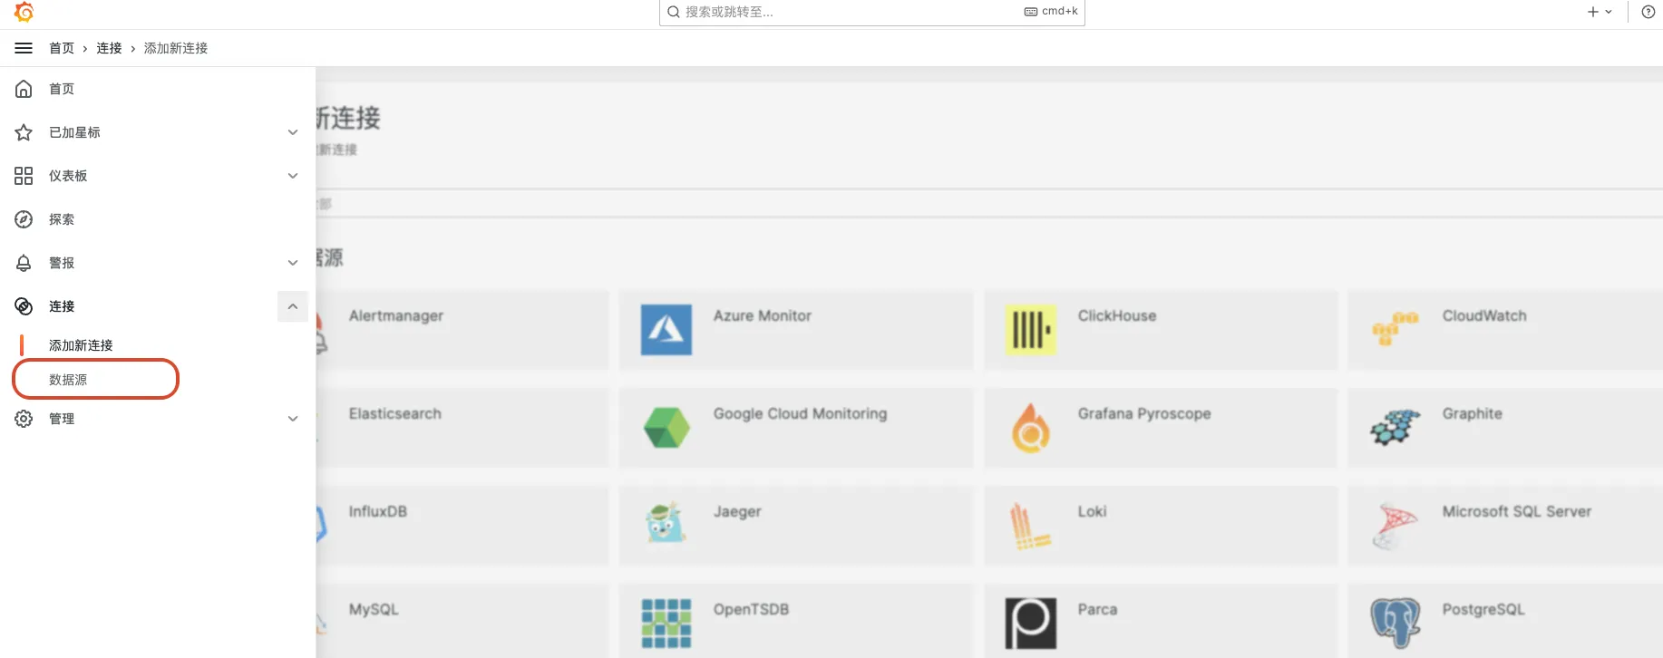This screenshot has height=658, width=1663.
Task: Click the Microsoft SQL Server title
Action: (1517, 511)
